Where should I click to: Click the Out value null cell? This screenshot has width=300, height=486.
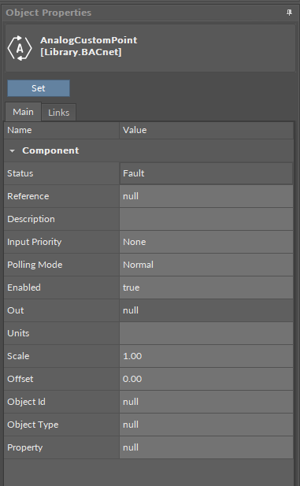(x=206, y=310)
